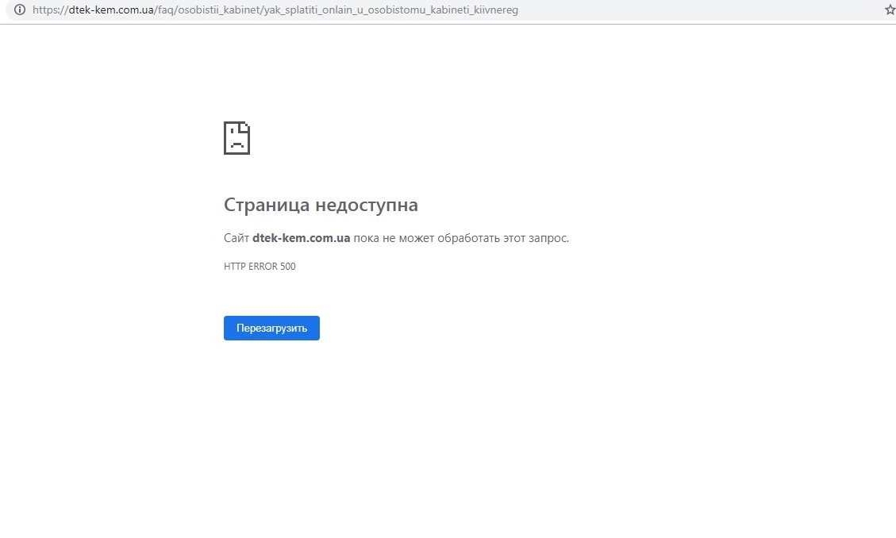Click the bold dtek-kem.com.ua domain text
The height and width of the screenshot is (538, 896).
pos(301,237)
